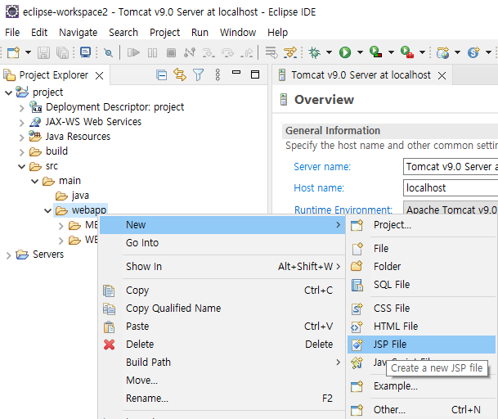Image resolution: width=498 pixels, height=419 pixels.
Task: Click the Runtime Environment link
Action: 343,209
